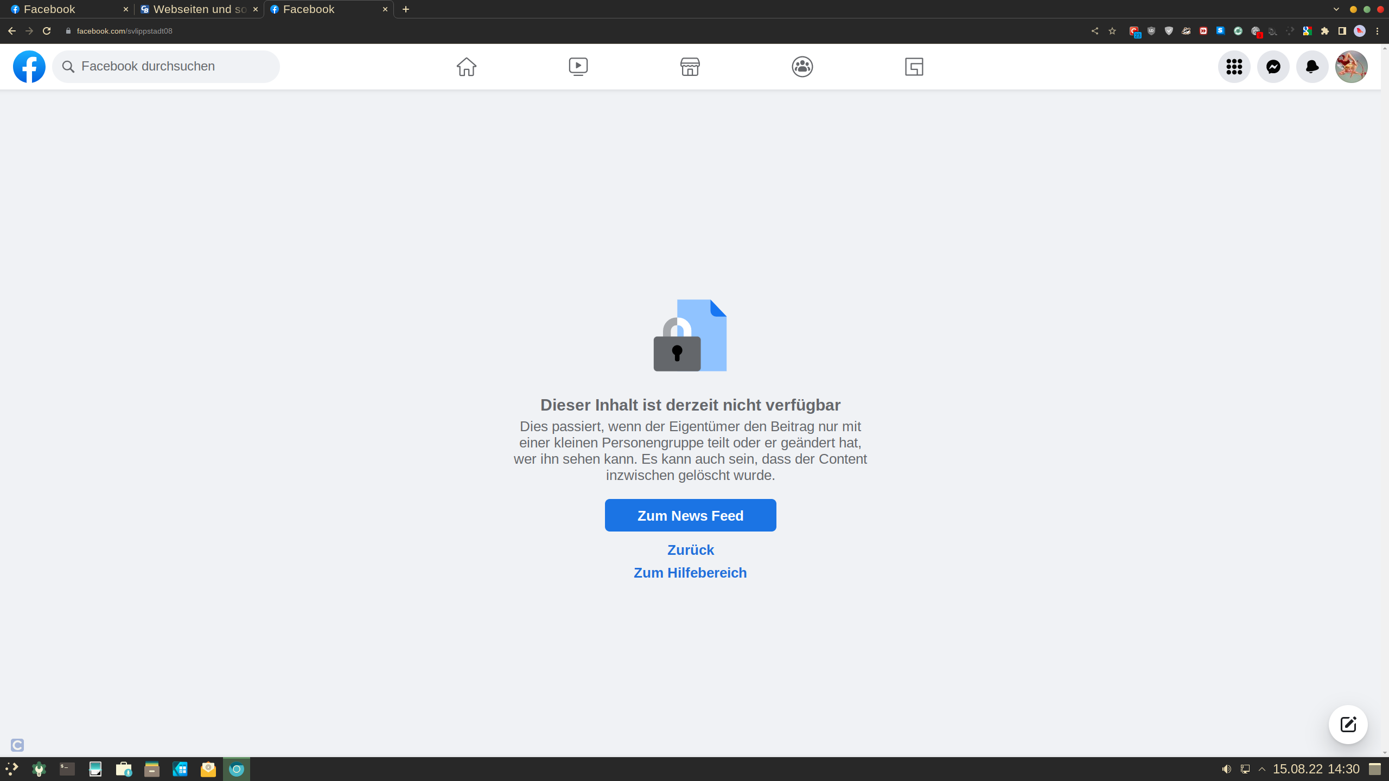Open the notifications bell
Image resolution: width=1389 pixels, height=781 pixels.
pos(1312,67)
